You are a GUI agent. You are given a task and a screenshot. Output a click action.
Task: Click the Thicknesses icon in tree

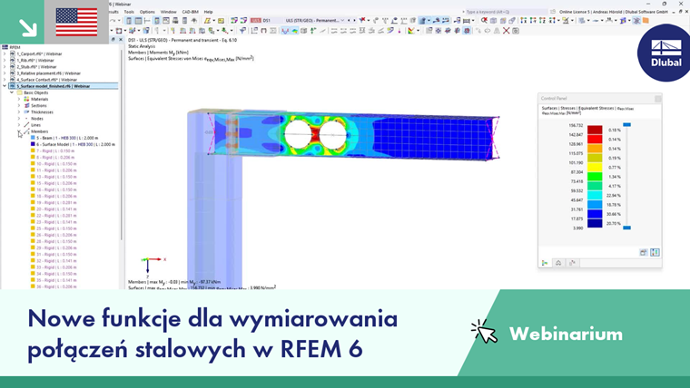(26, 112)
